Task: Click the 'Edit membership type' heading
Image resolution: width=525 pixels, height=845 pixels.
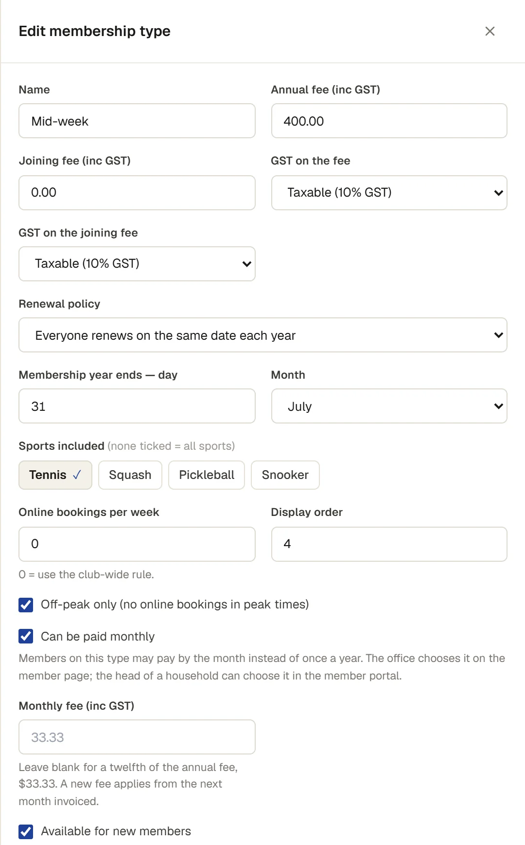Action: tap(95, 31)
